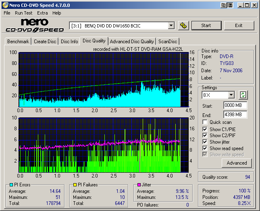The image size is (260, 211).
Task: Uncheck Show C1/PIE
Action: coord(205,129)
